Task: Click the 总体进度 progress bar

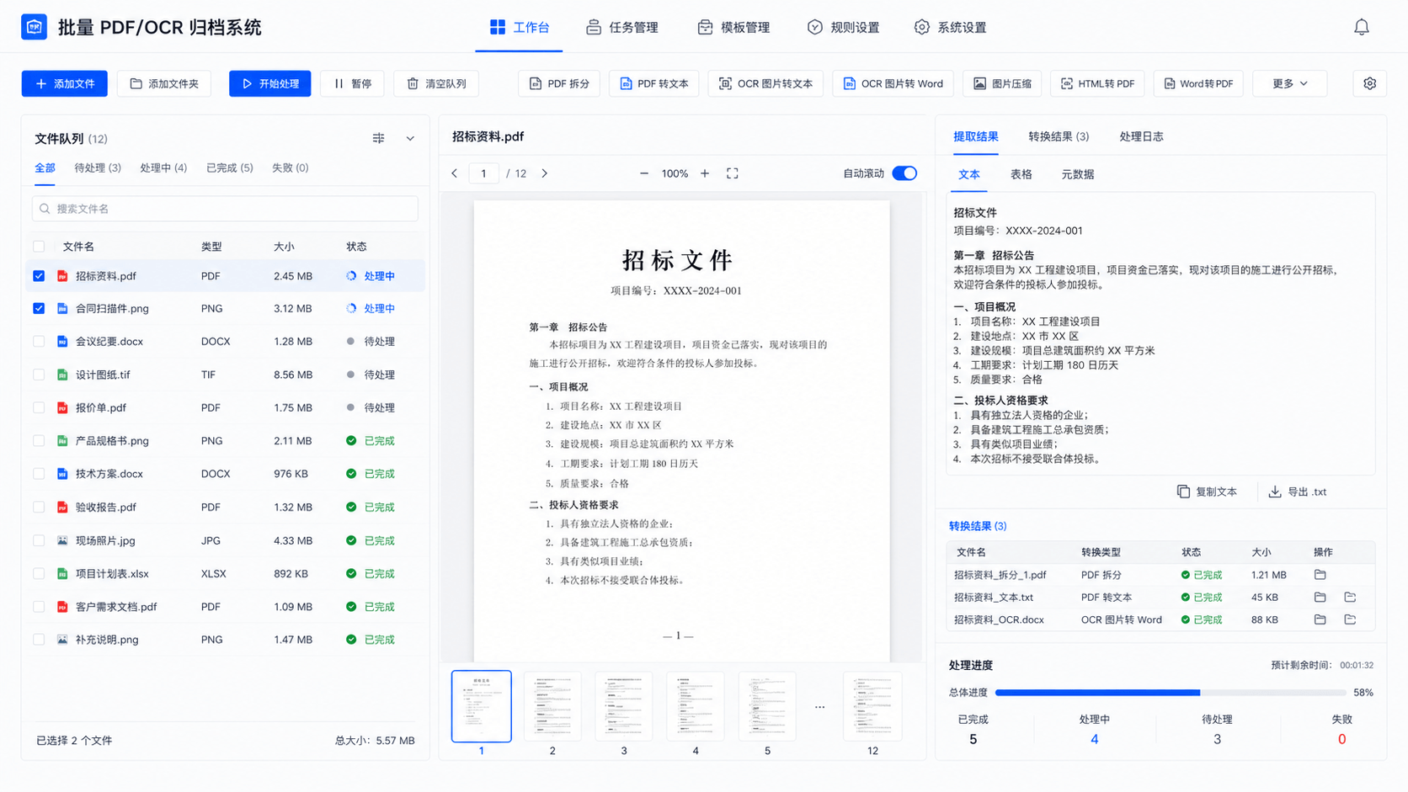Action: pyautogui.click(x=1171, y=693)
